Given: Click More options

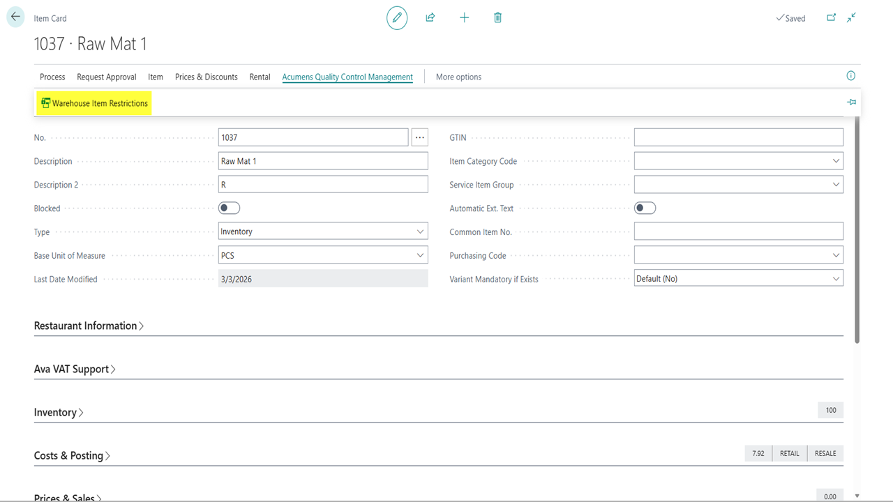Looking at the screenshot, I should point(458,77).
